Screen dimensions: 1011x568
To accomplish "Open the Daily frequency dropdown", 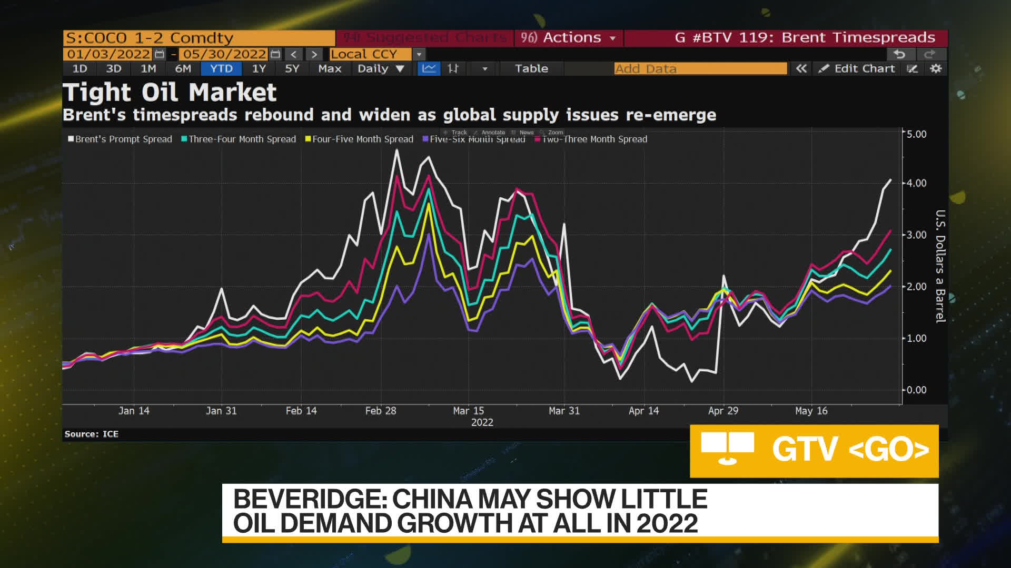I will 381,68.
